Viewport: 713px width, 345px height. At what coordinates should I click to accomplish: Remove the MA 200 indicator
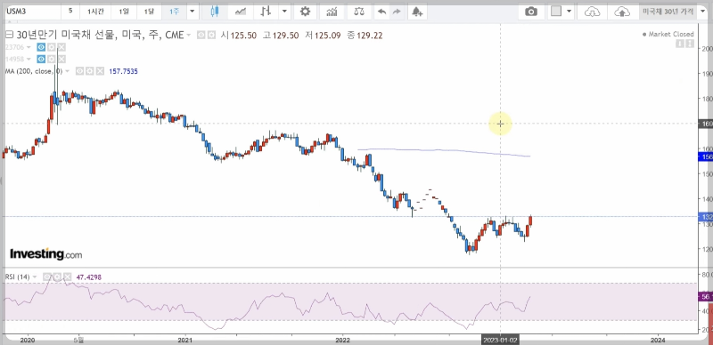(x=100, y=71)
